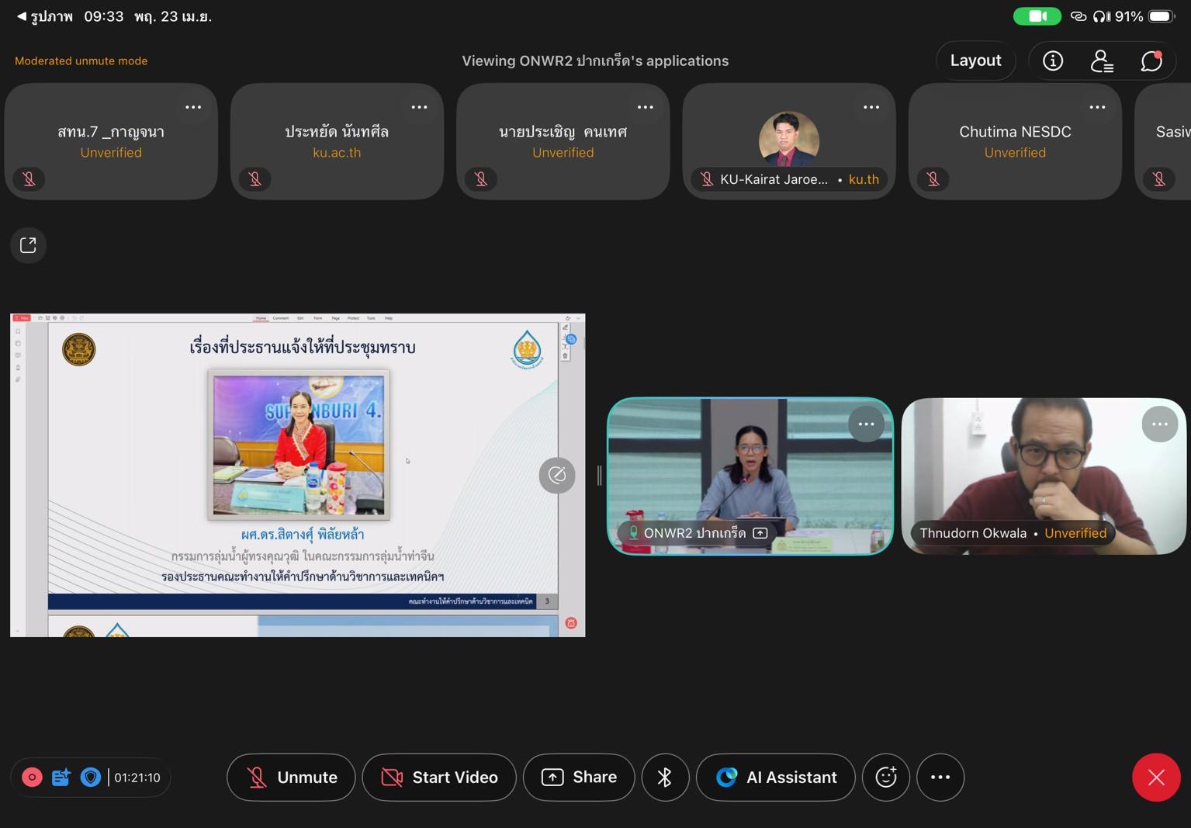This screenshot has width=1191, height=828.
Task: Click the Bluetooth device icon
Action: [665, 777]
